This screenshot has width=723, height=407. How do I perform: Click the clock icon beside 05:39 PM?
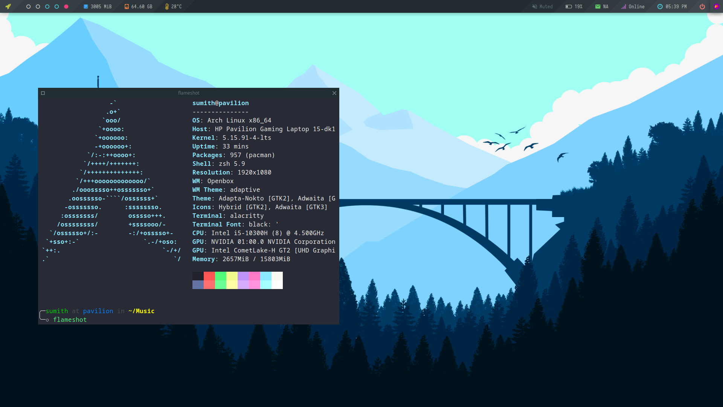660,6
